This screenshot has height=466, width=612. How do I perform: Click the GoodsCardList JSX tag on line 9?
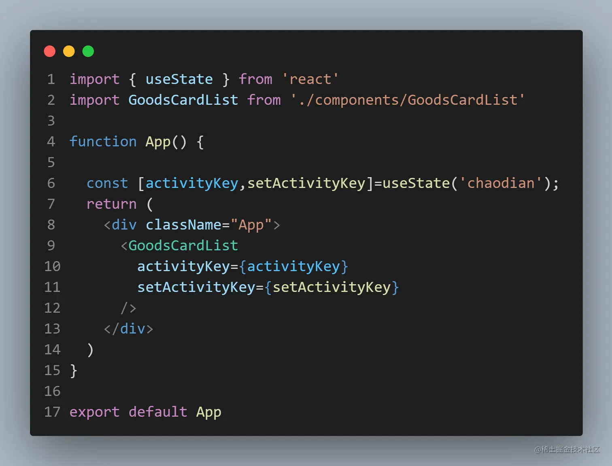[183, 245]
